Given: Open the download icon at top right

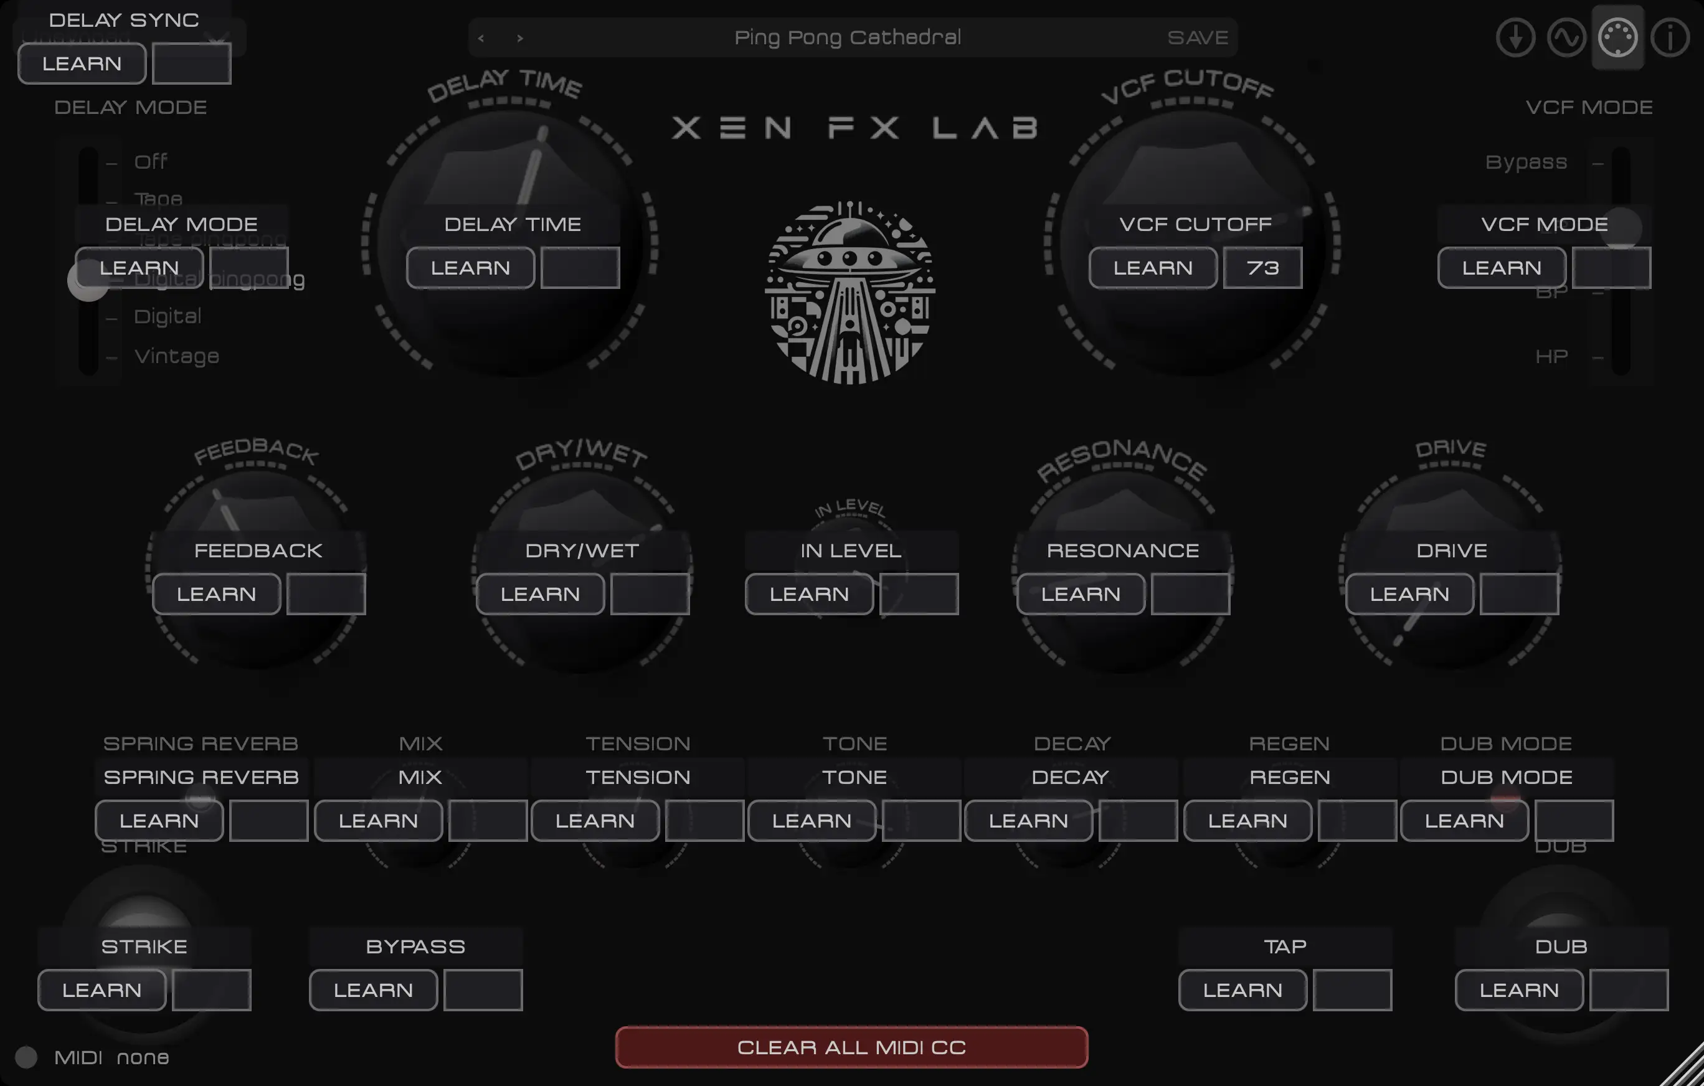Looking at the screenshot, I should (x=1515, y=37).
